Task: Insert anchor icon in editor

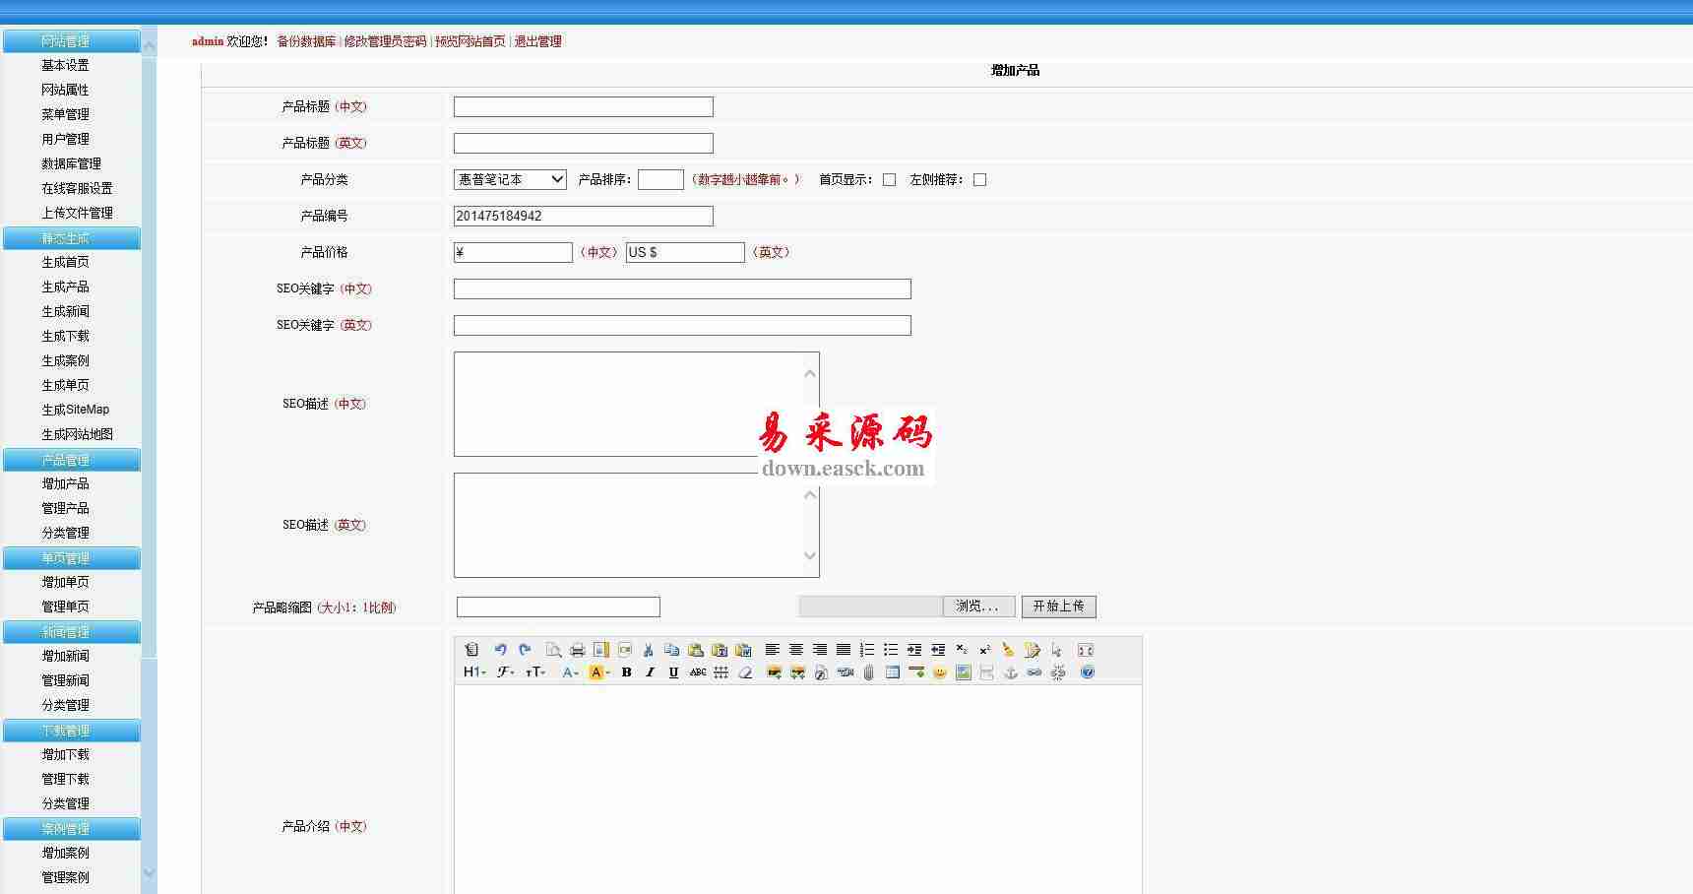Action: pos(1011,672)
